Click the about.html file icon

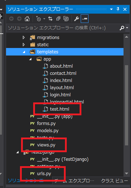coord(45,66)
